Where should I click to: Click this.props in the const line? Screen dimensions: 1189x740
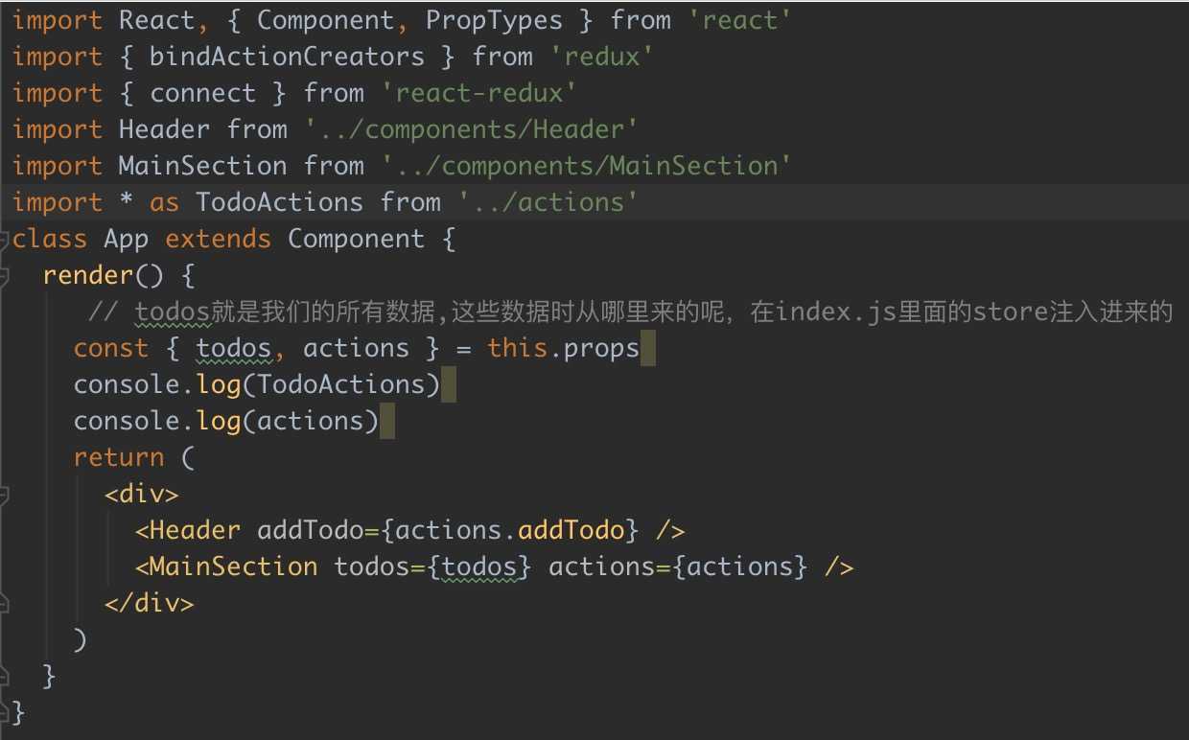563,348
